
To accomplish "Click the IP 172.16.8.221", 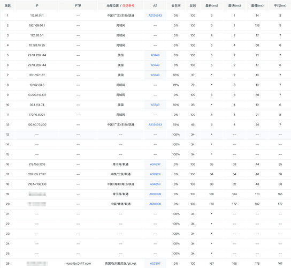I will click(37, 115).
